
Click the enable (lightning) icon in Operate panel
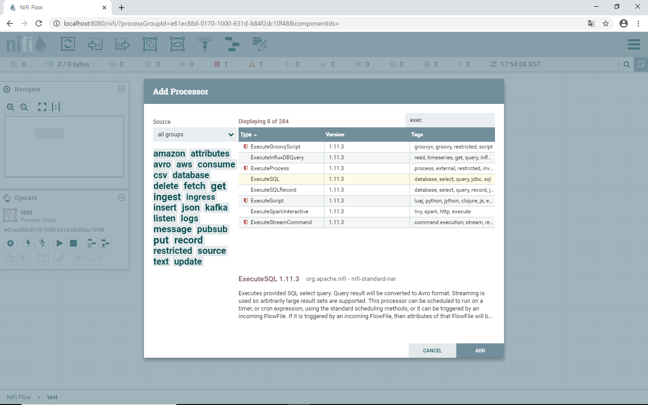click(x=28, y=243)
